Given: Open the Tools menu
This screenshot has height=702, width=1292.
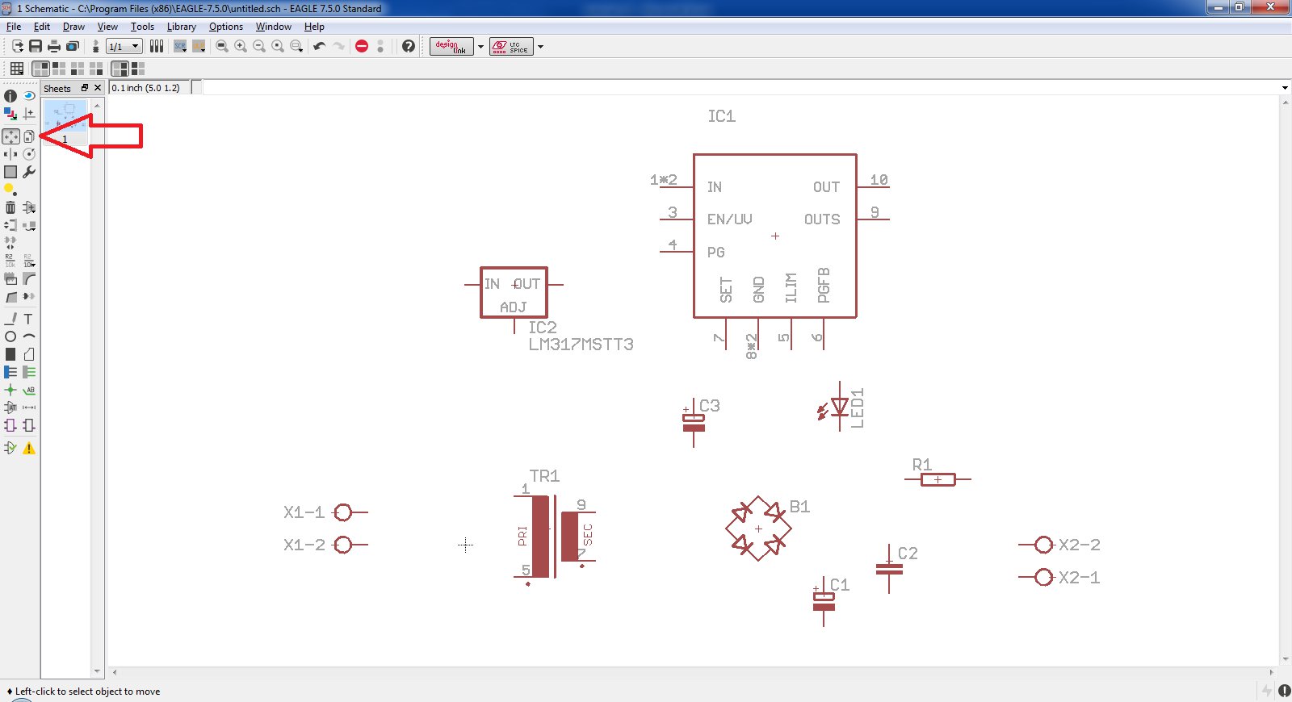Looking at the screenshot, I should point(142,27).
